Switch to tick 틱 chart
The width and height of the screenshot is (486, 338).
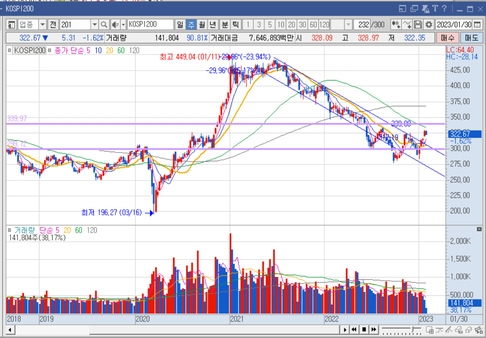pos(235,24)
